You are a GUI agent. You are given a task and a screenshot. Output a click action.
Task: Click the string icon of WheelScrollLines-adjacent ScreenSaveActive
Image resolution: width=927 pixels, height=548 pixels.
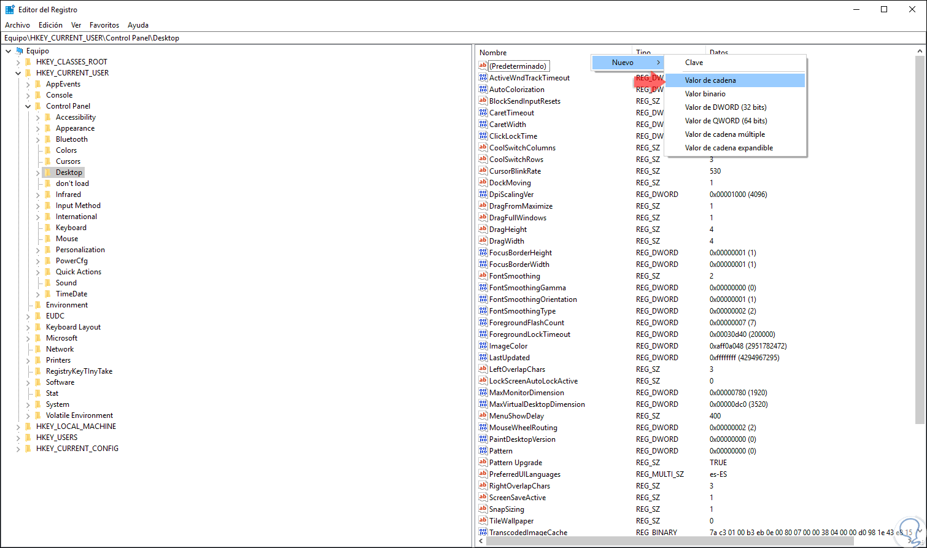click(483, 498)
